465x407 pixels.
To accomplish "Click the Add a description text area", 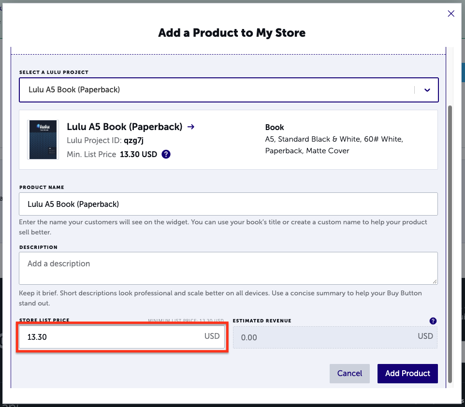I will (228, 268).
